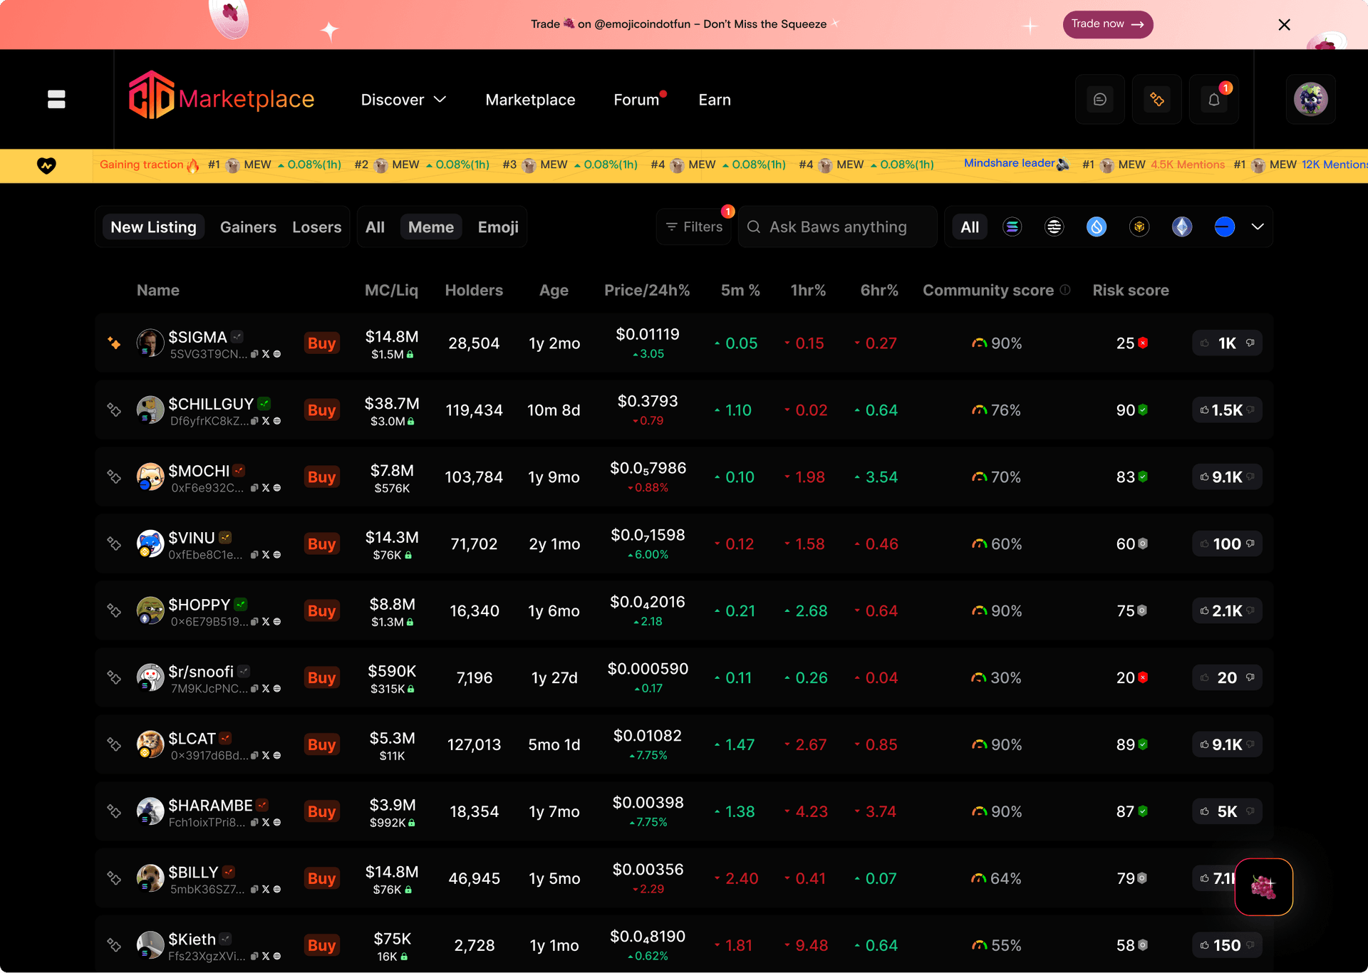The height and width of the screenshot is (973, 1368).
Task: Switch to the Gainers tab
Action: point(248,227)
